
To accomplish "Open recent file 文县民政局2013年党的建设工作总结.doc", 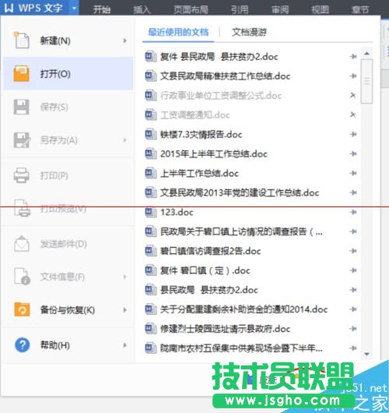I will pos(240,192).
